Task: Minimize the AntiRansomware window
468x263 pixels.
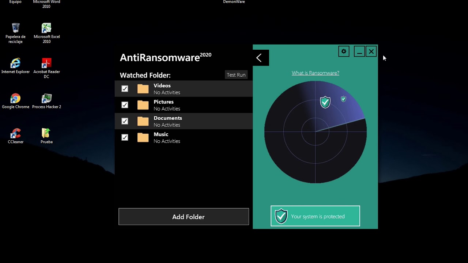Action: (x=359, y=52)
